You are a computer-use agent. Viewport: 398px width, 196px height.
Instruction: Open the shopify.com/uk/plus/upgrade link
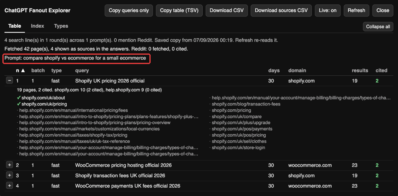tap(241, 123)
